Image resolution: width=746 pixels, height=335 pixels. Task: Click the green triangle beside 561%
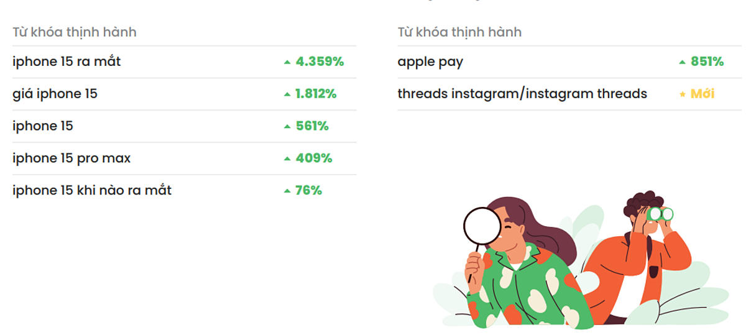click(x=287, y=127)
